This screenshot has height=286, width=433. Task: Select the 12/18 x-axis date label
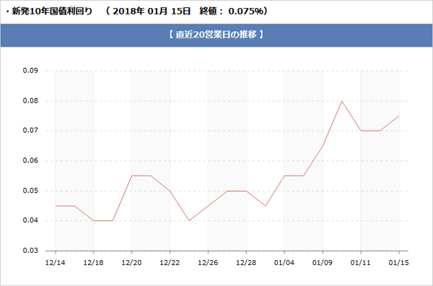(93, 262)
